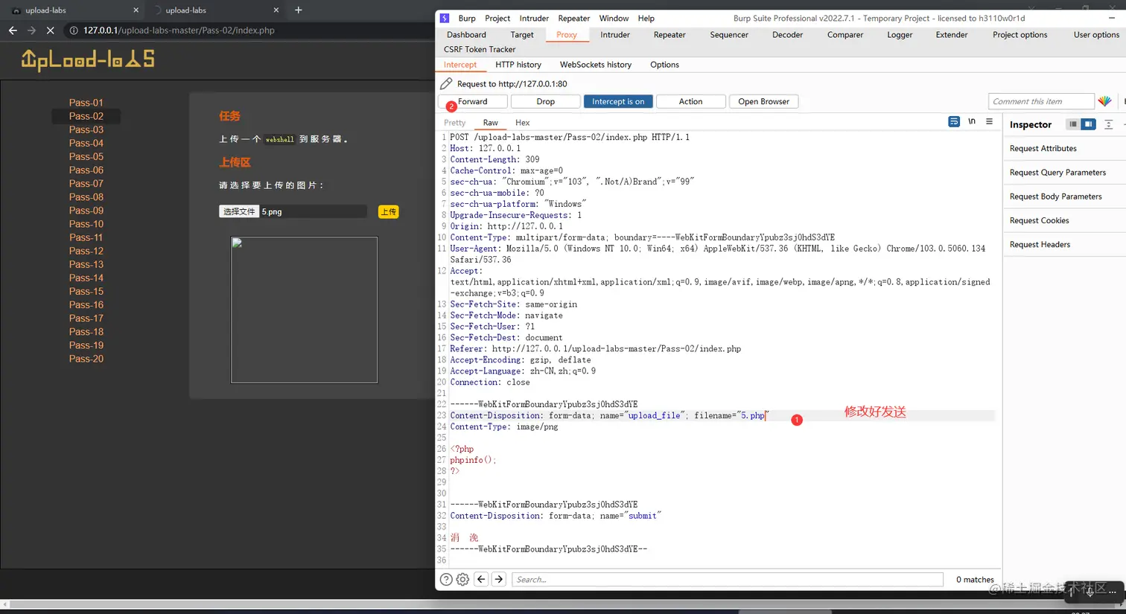This screenshot has width=1126, height=614.
Task: Switch to the Sequencer tab
Action: pyautogui.click(x=729, y=34)
